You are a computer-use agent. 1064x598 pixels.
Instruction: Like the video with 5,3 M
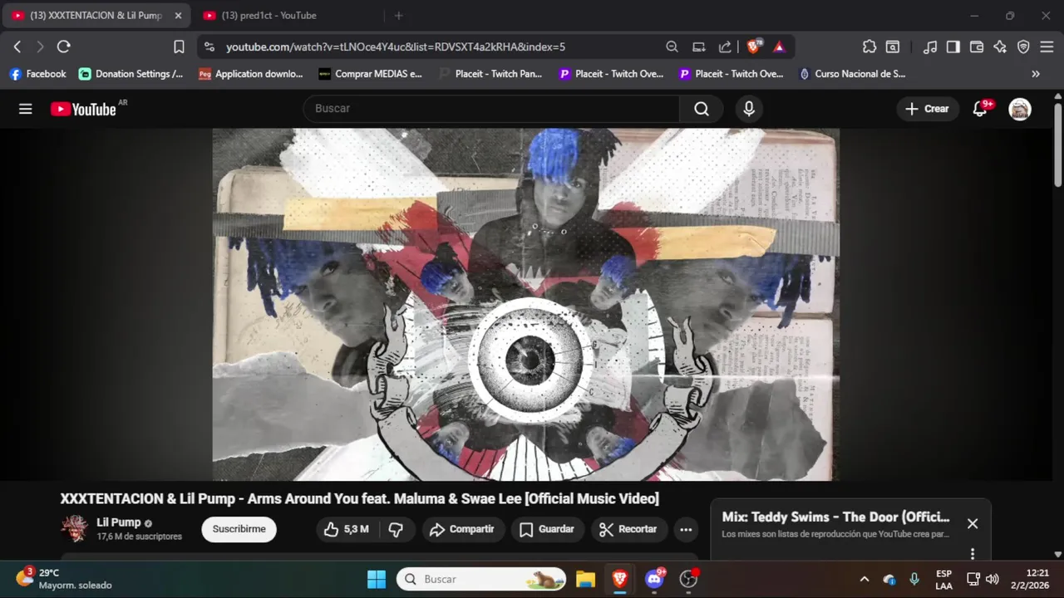[x=347, y=529]
